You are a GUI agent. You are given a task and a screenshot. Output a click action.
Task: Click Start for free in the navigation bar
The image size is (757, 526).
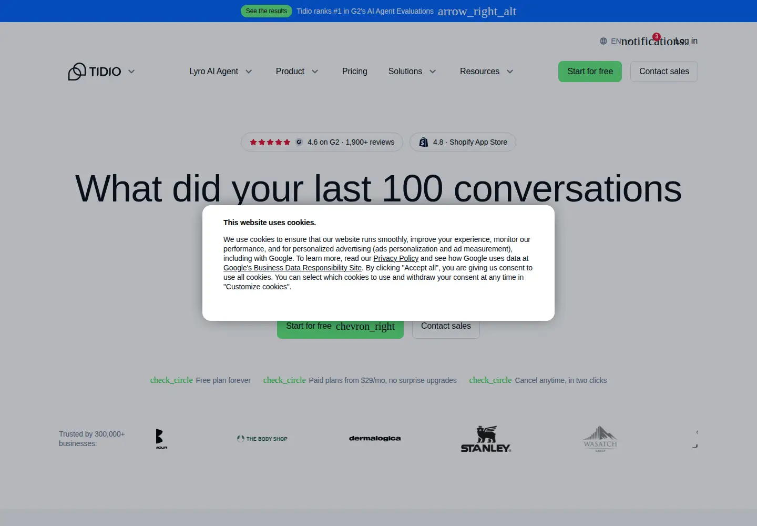[x=590, y=72]
